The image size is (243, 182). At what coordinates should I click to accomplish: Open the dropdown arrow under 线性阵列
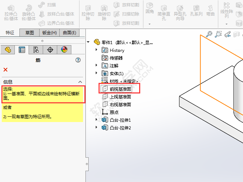[x=226, y=24]
